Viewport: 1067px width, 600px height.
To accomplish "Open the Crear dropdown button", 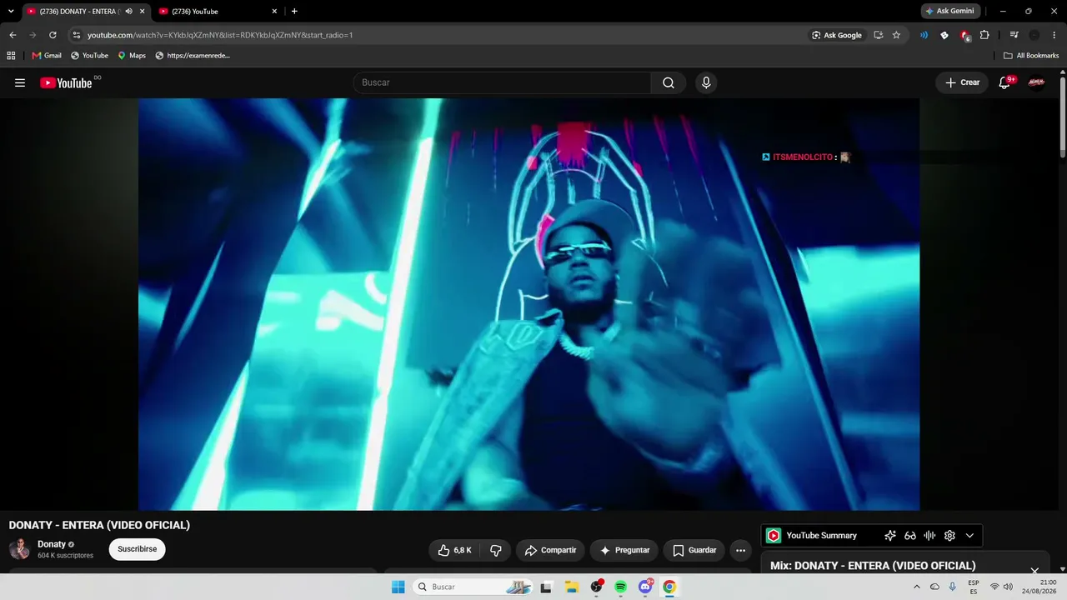I will 962,82.
